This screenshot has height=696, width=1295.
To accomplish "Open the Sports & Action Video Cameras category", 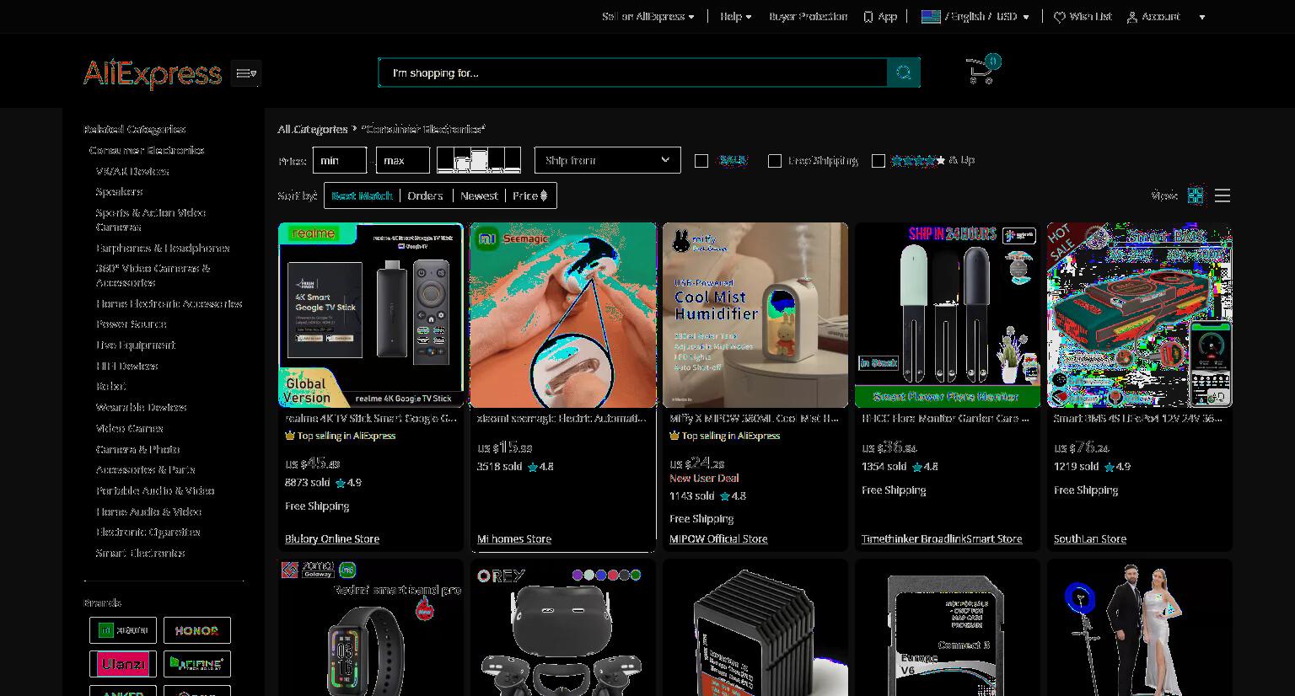I will coord(151,220).
